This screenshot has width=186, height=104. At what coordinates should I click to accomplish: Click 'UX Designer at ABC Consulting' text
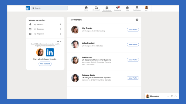(x=93, y=31)
